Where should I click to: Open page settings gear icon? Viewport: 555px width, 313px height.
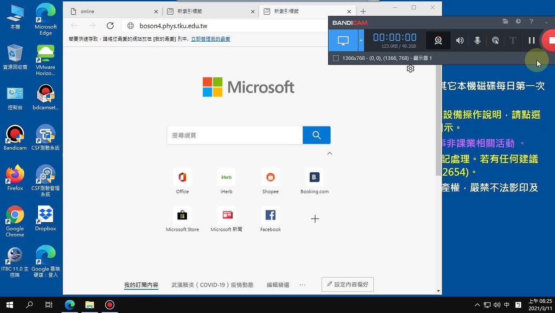411,68
